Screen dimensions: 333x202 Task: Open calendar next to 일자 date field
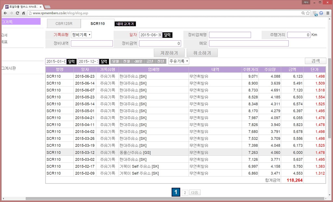167,35
